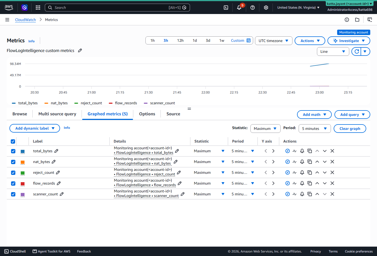Image resolution: width=377 pixels, height=256 pixels.
Task: Refresh the graph
Action: tap(357, 51)
